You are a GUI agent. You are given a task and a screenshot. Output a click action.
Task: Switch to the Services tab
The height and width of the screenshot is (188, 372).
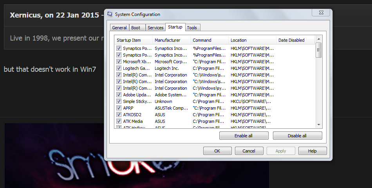[x=155, y=28]
